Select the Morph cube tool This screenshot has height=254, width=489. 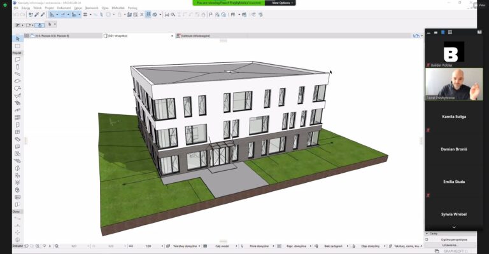click(18, 190)
